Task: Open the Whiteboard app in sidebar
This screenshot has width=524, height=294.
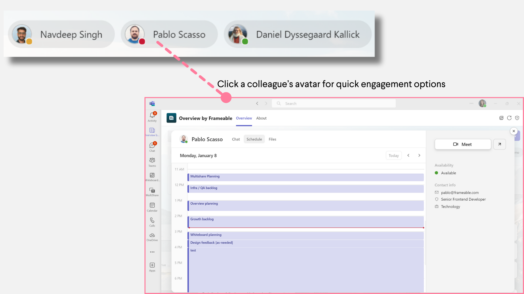Action: pos(152,177)
